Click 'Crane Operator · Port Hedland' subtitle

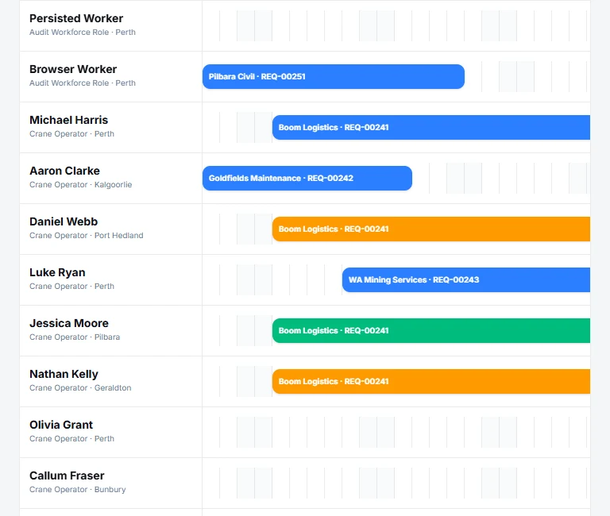point(87,235)
